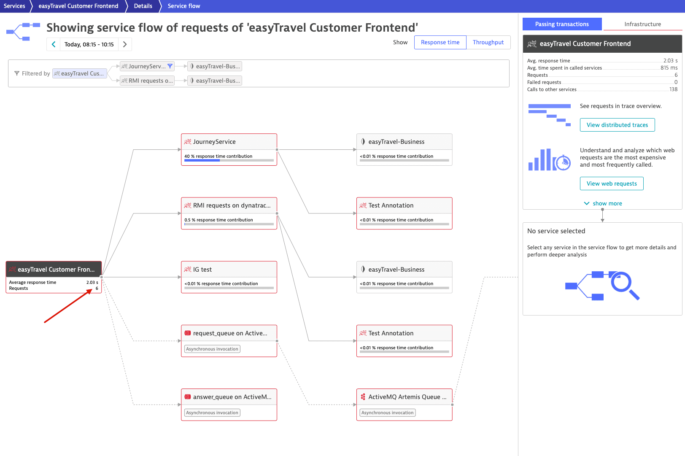Advance to next timeframe with right chevron
685x456 pixels.
coord(125,44)
